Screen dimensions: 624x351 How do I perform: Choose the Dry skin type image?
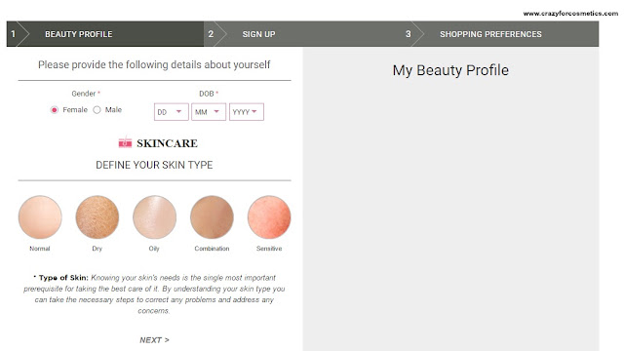click(x=97, y=216)
